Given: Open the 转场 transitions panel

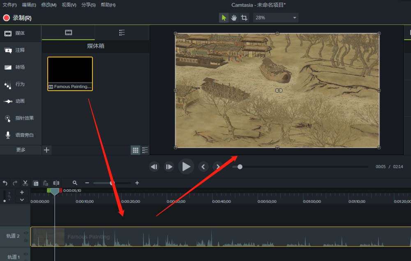Looking at the screenshot, I should [21, 67].
